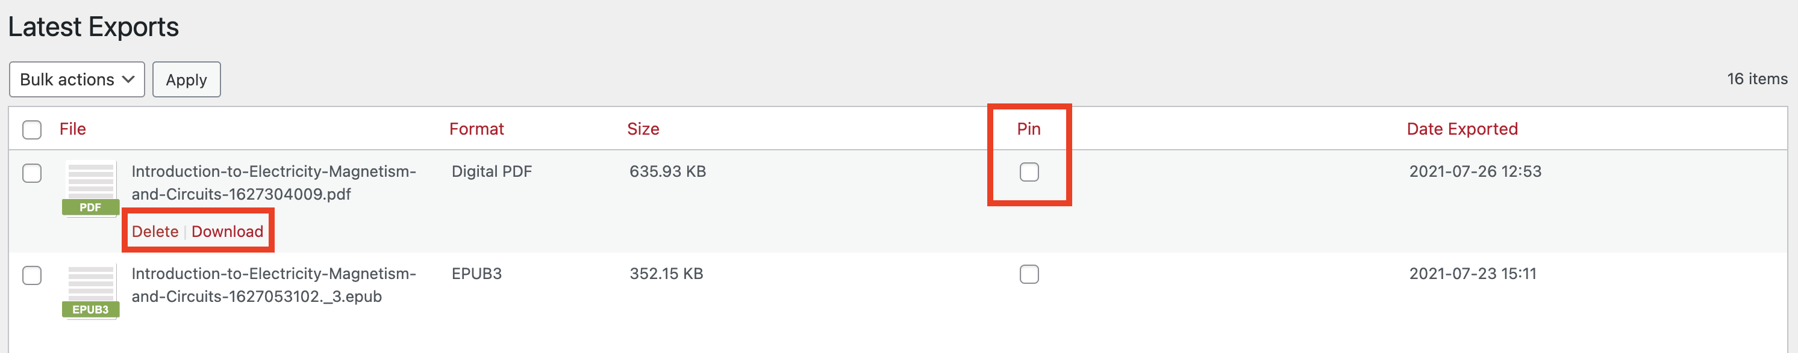Sort exports by File column
The height and width of the screenshot is (353, 1798).
click(73, 129)
